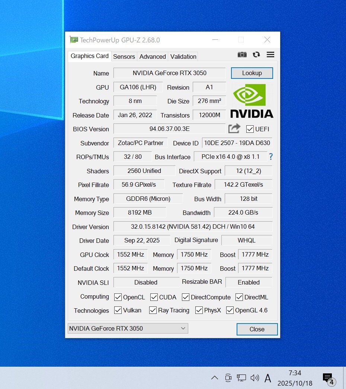Toggle the OpenCL checkbox

(118, 297)
